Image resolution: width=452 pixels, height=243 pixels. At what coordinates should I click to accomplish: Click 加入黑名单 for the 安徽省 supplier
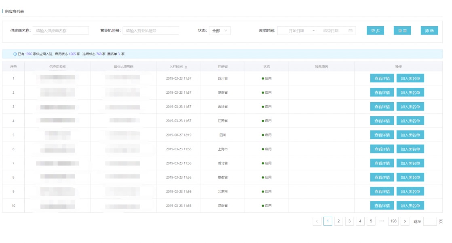point(410,177)
